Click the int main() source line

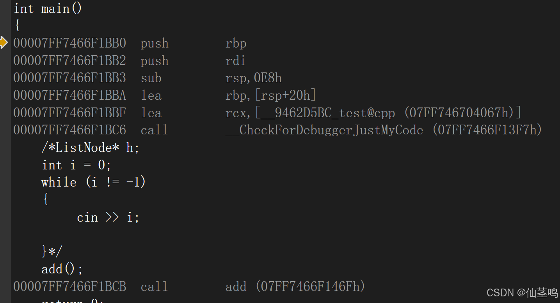[48, 8]
